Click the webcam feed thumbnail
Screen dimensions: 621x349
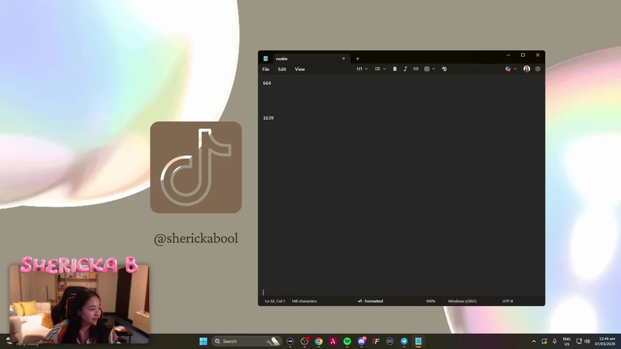pyautogui.click(x=79, y=304)
